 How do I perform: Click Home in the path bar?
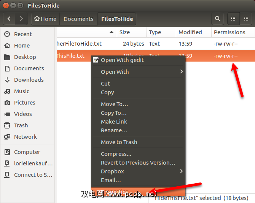click(x=45, y=19)
